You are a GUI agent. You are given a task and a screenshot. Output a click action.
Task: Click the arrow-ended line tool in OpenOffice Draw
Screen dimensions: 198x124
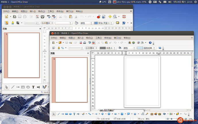[62, 114]
